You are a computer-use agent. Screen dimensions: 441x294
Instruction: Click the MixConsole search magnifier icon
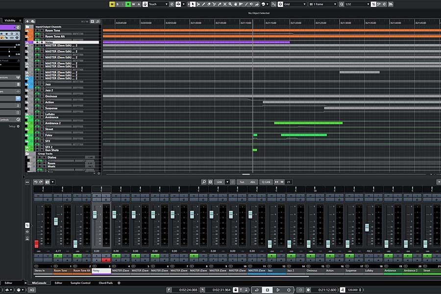pos(204,182)
